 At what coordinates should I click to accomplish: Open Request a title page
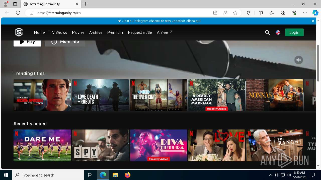click(x=140, y=32)
